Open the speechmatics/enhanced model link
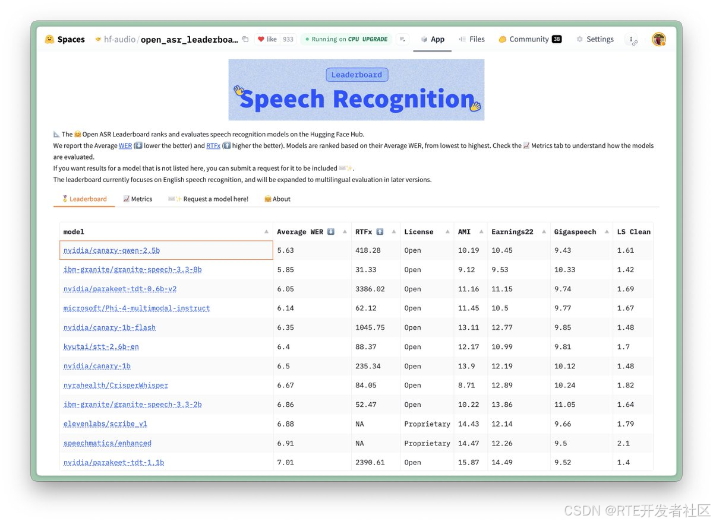The height and width of the screenshot is (522, 713). tap(108, 443)
